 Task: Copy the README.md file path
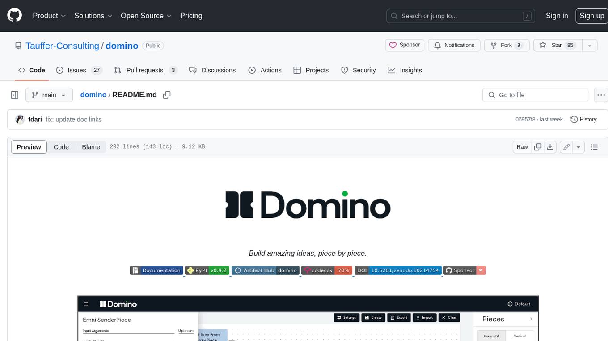167,95
